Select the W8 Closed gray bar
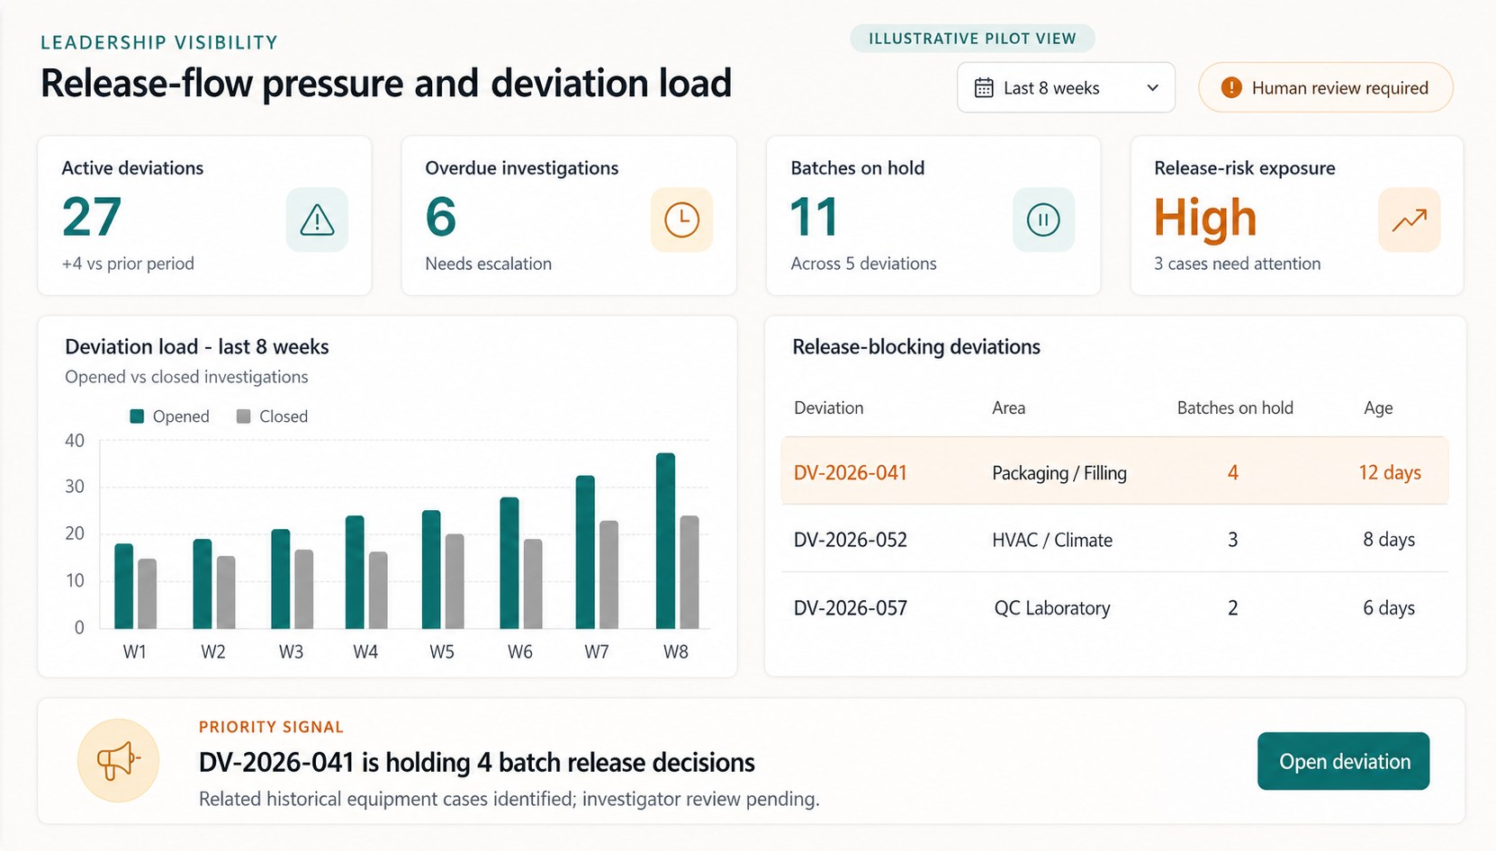The height and width of the screenshot is (851, 1496). pyautogui.click(x=689, y=572)
